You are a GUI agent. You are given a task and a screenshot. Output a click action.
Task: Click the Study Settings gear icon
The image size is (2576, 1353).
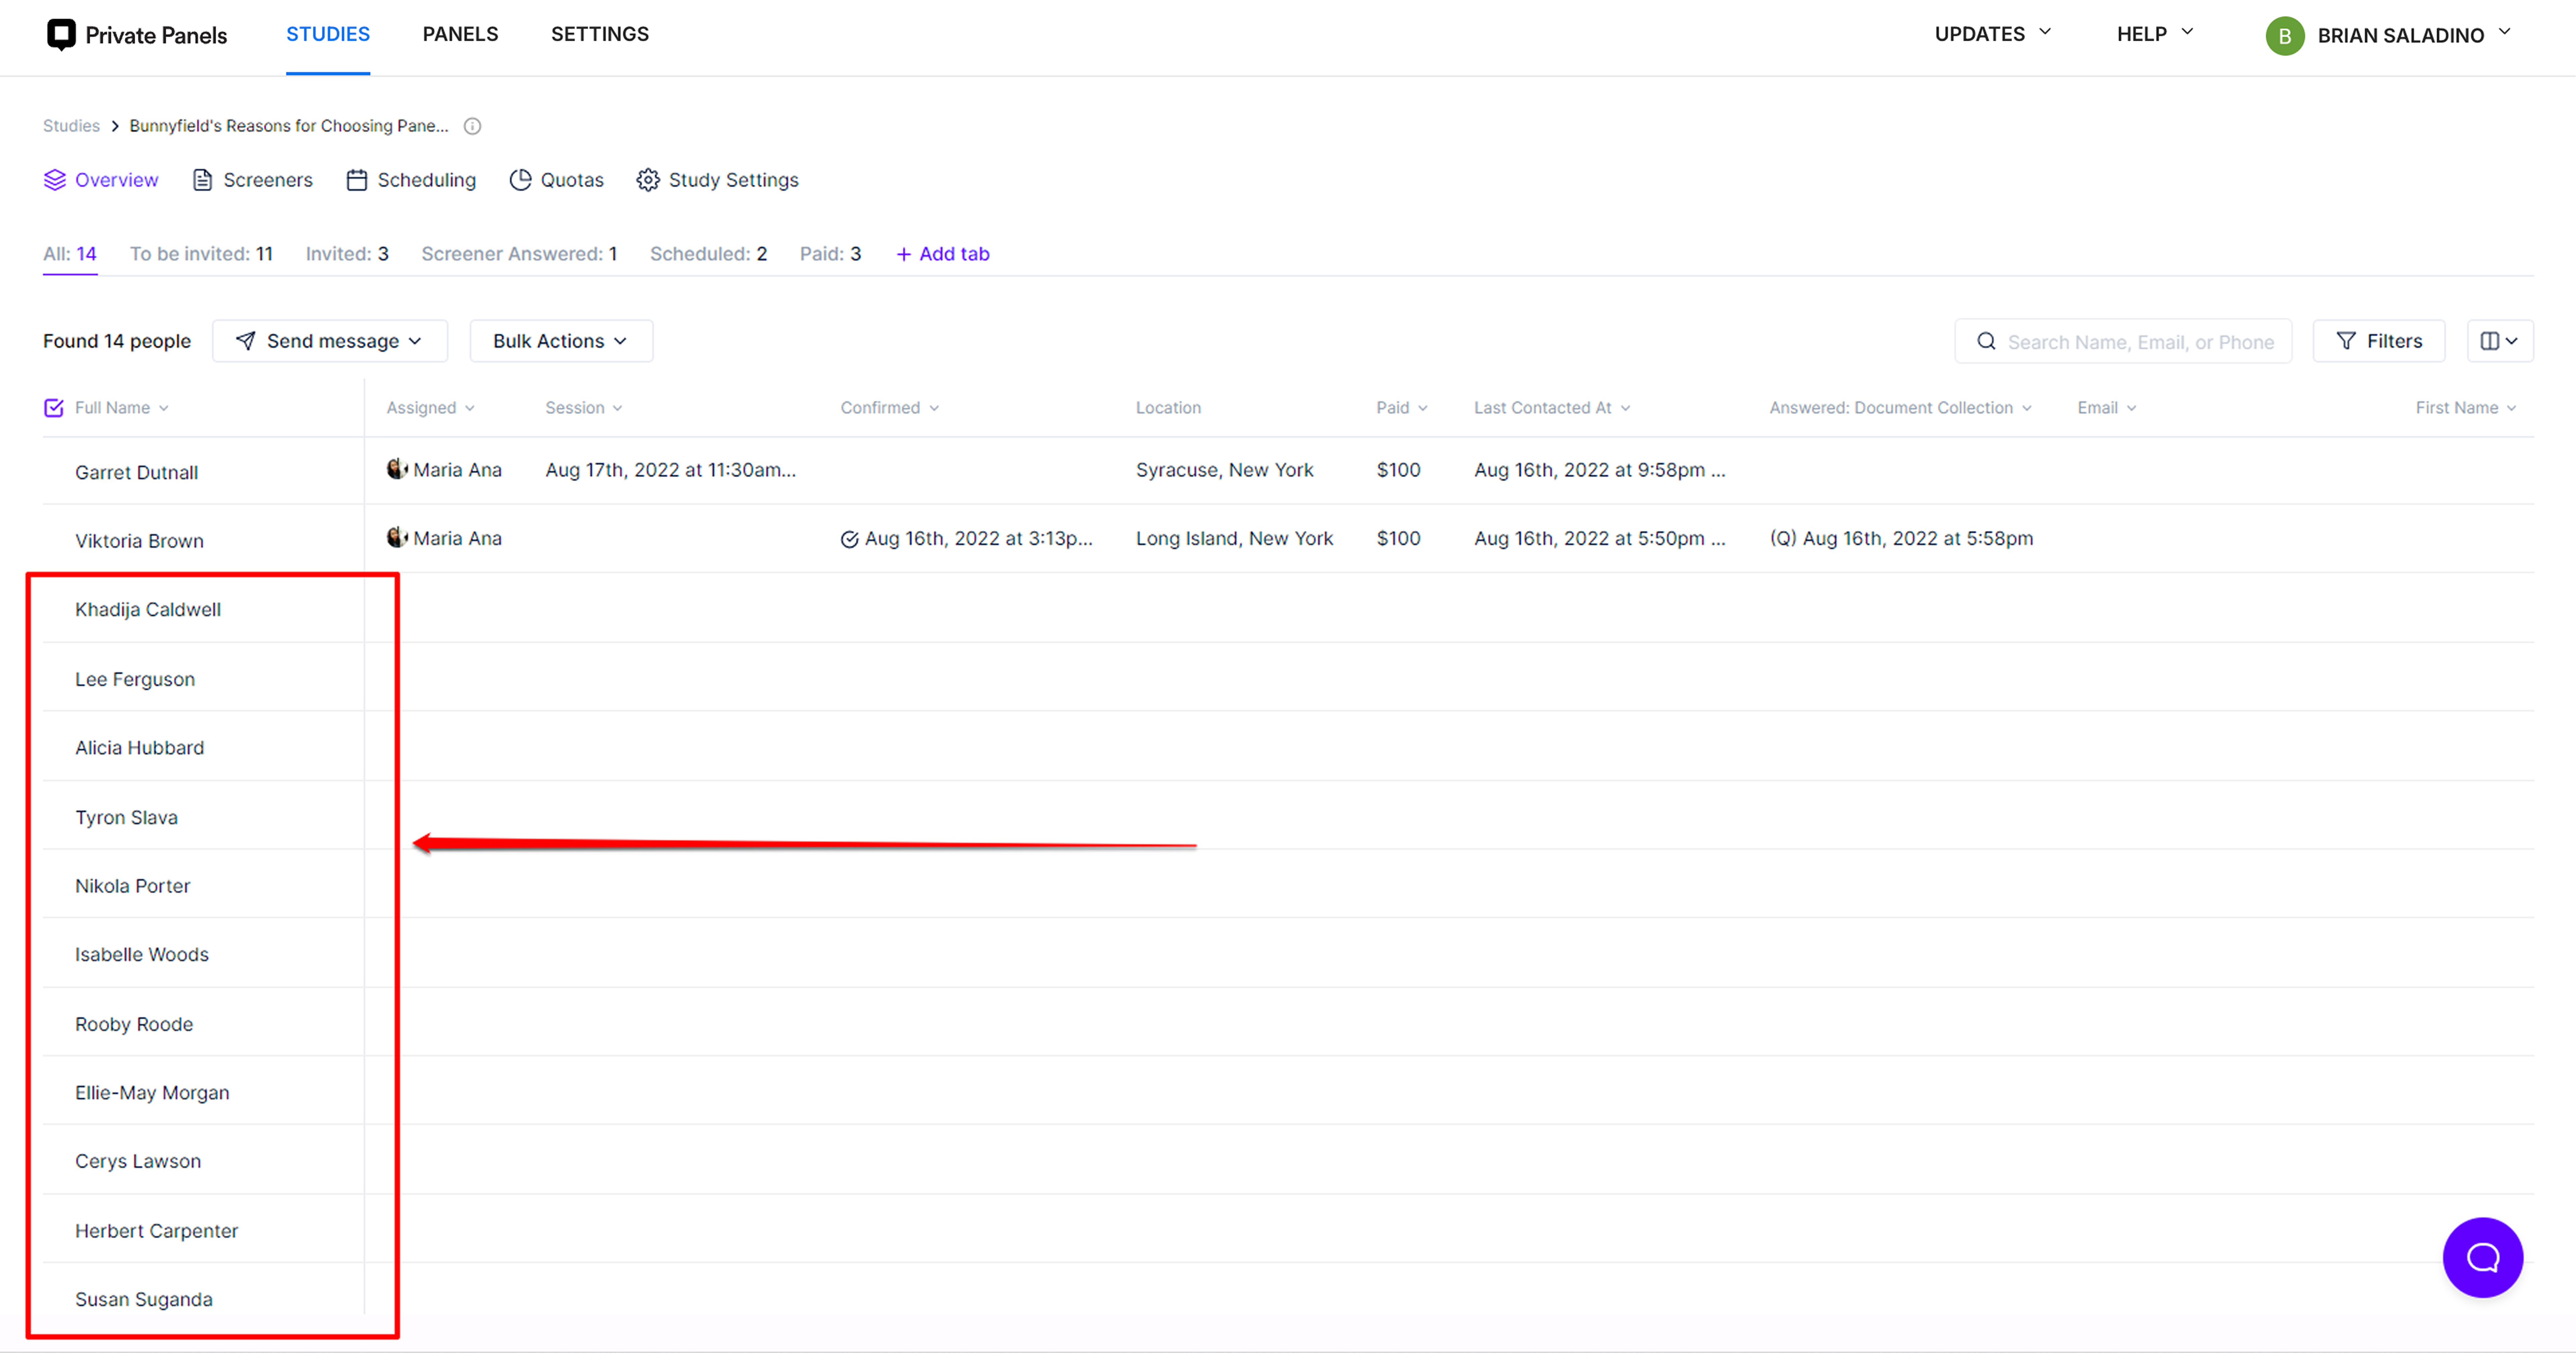648,180
